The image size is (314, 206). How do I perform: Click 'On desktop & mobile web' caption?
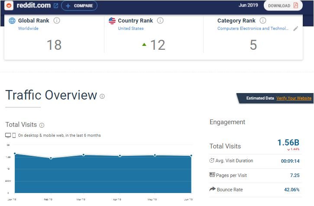tap(59, 135)
